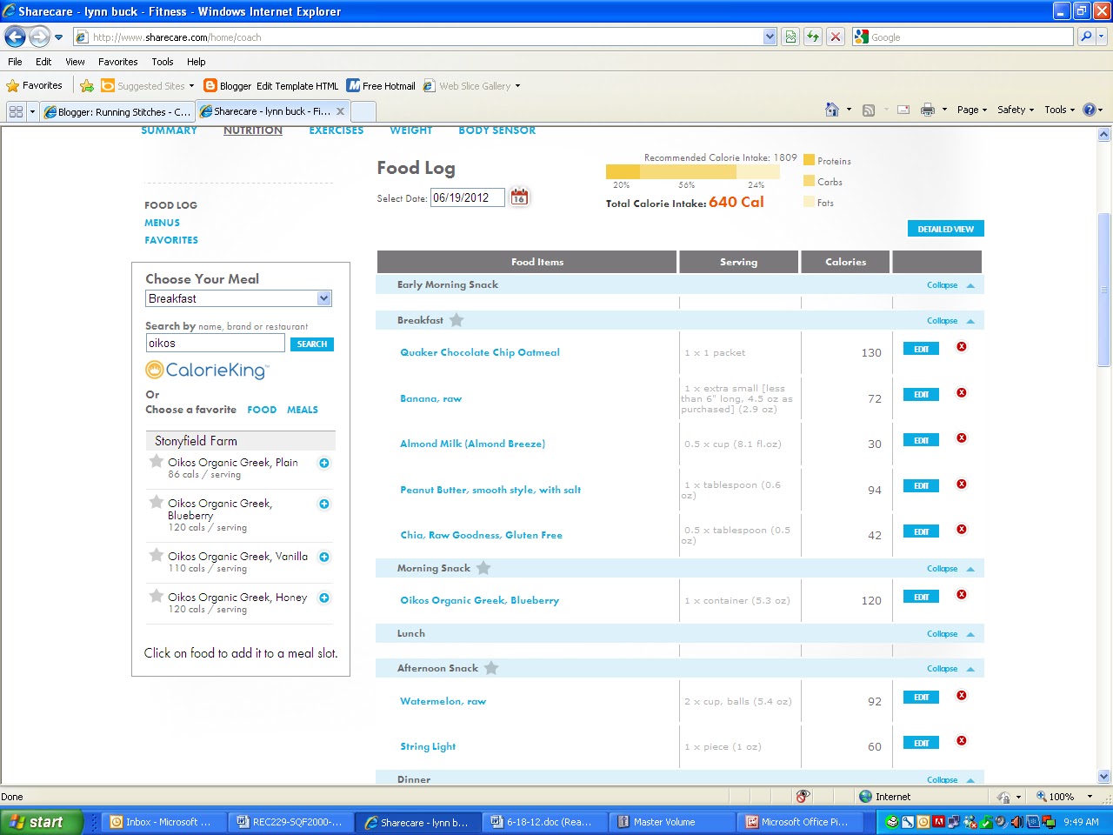Screen dimensions: 1113x835
Task: Click the Google search magnifier button
Action: pos(1086,37)
